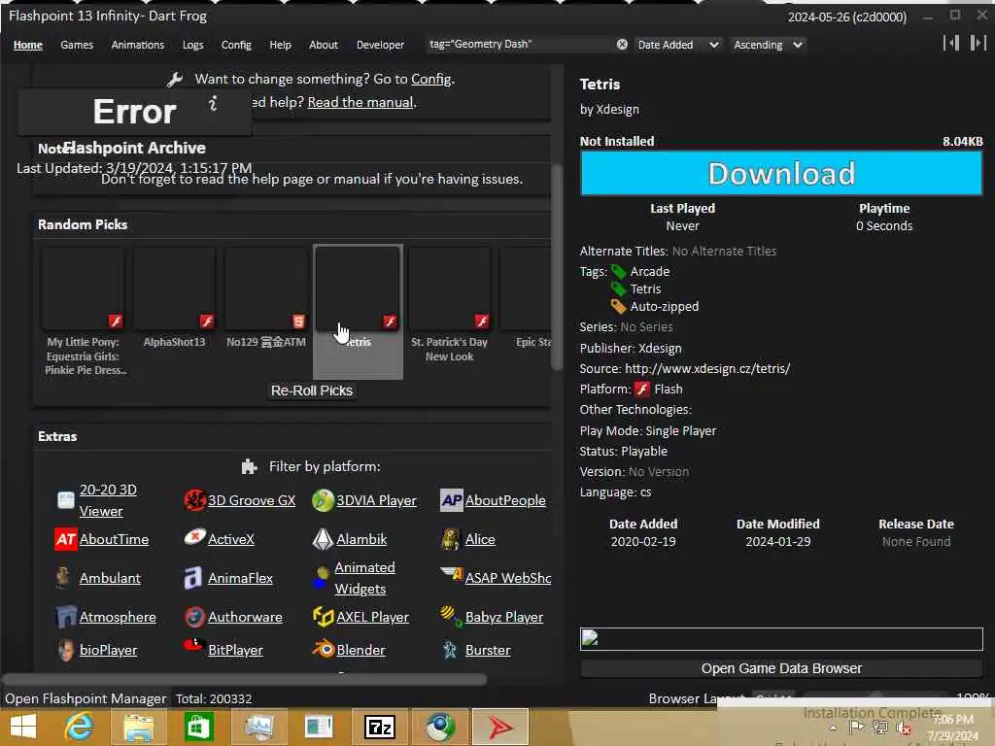Open the Windows Store taskbar icon

pos(198,727)
